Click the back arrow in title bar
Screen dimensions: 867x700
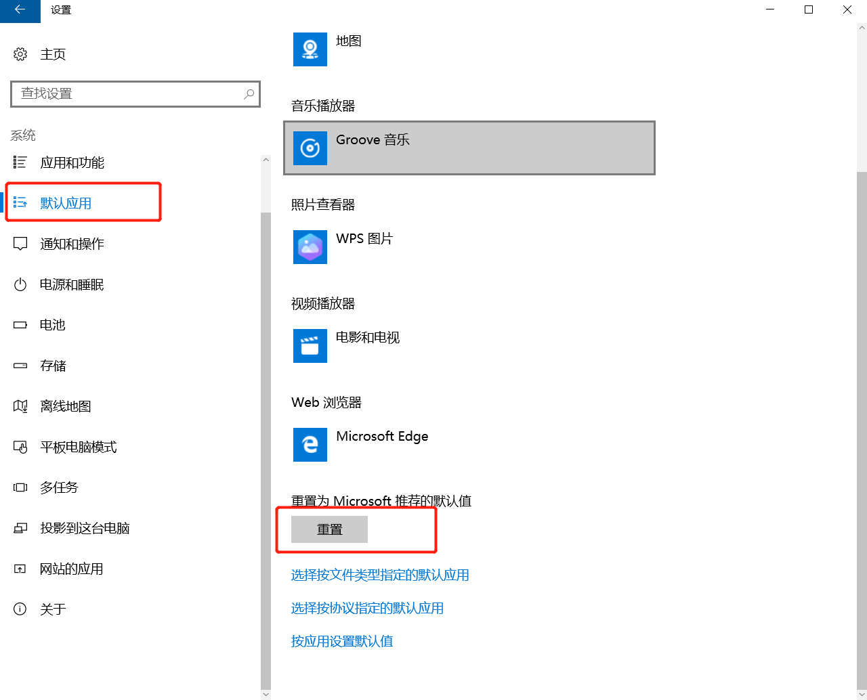coord(20,10)
